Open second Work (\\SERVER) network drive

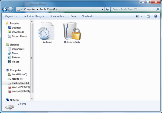tap(21, 91)
